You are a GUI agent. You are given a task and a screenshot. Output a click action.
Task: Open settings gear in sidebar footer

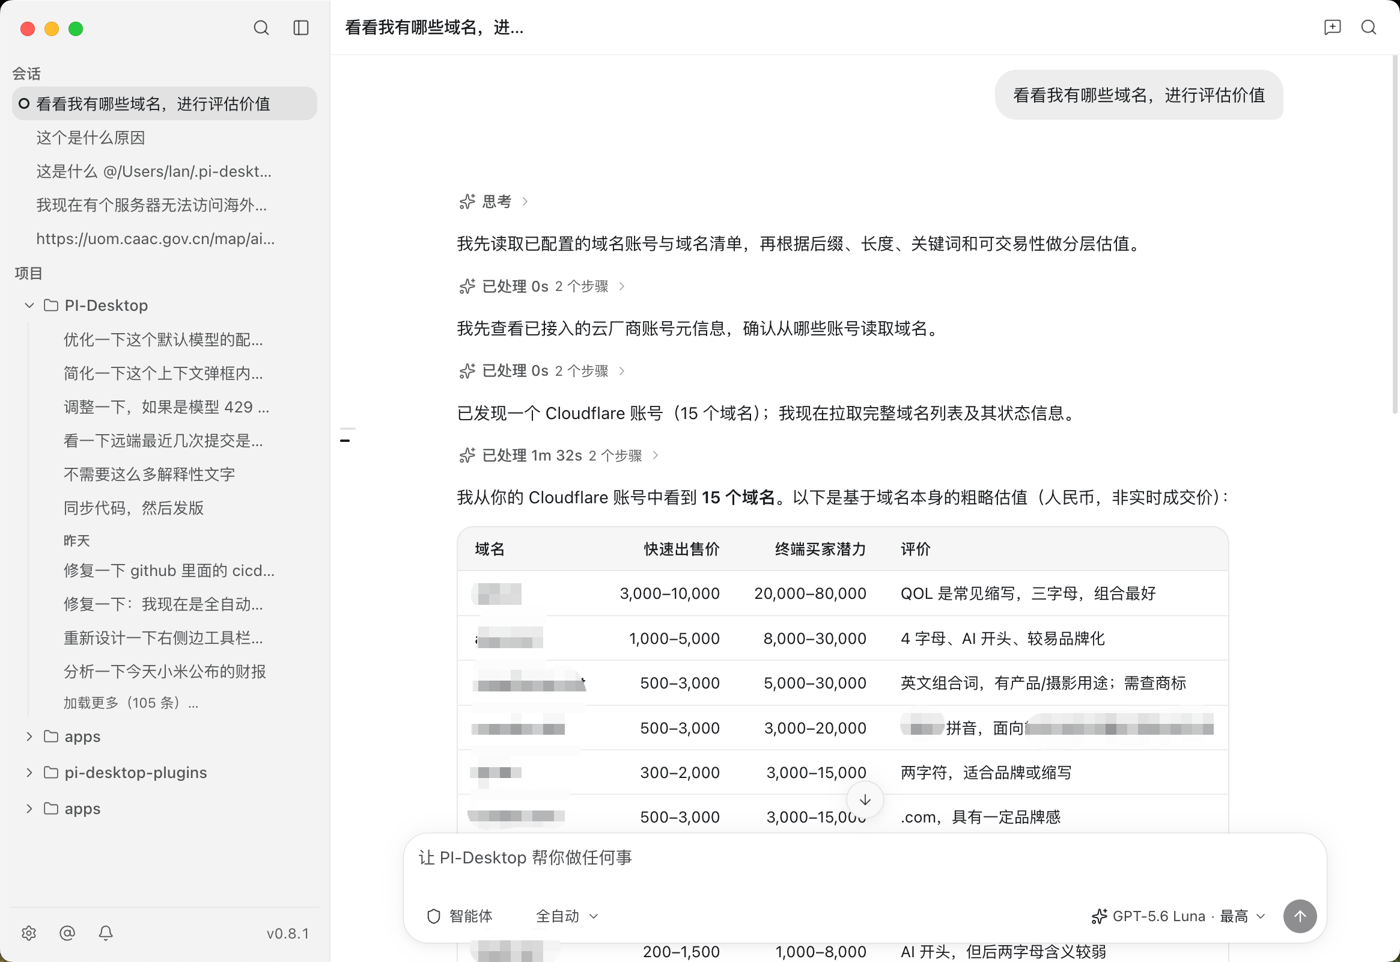[x=29, y=933]
